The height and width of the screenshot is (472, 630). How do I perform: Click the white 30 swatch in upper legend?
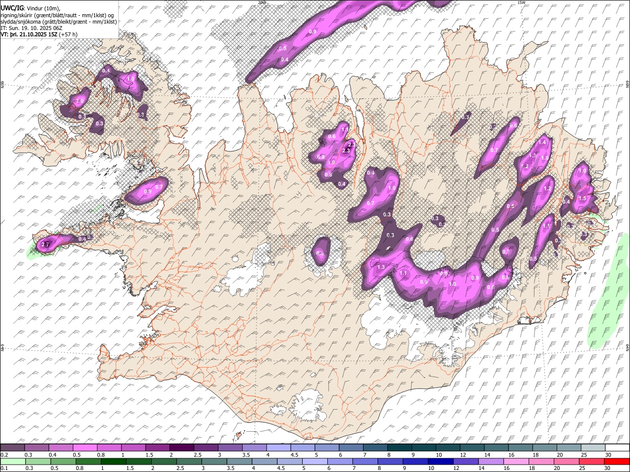point(616,448)
